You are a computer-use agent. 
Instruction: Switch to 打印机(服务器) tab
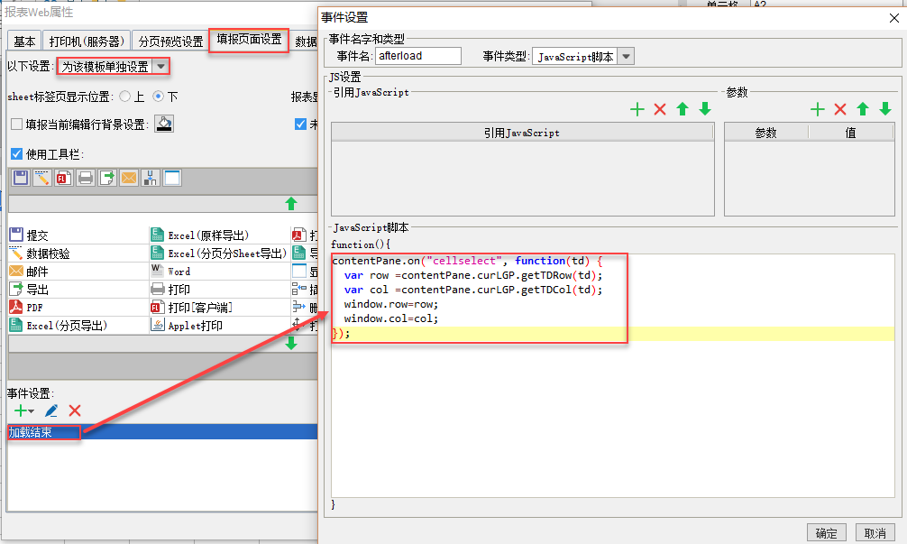pyautogui.click(x=87, y=41)
